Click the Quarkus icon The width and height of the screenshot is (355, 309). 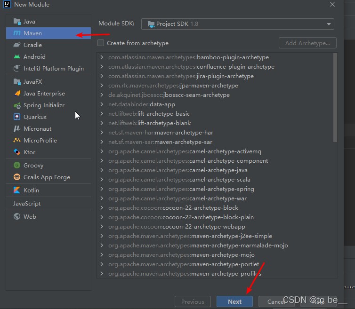coord(17,117)
